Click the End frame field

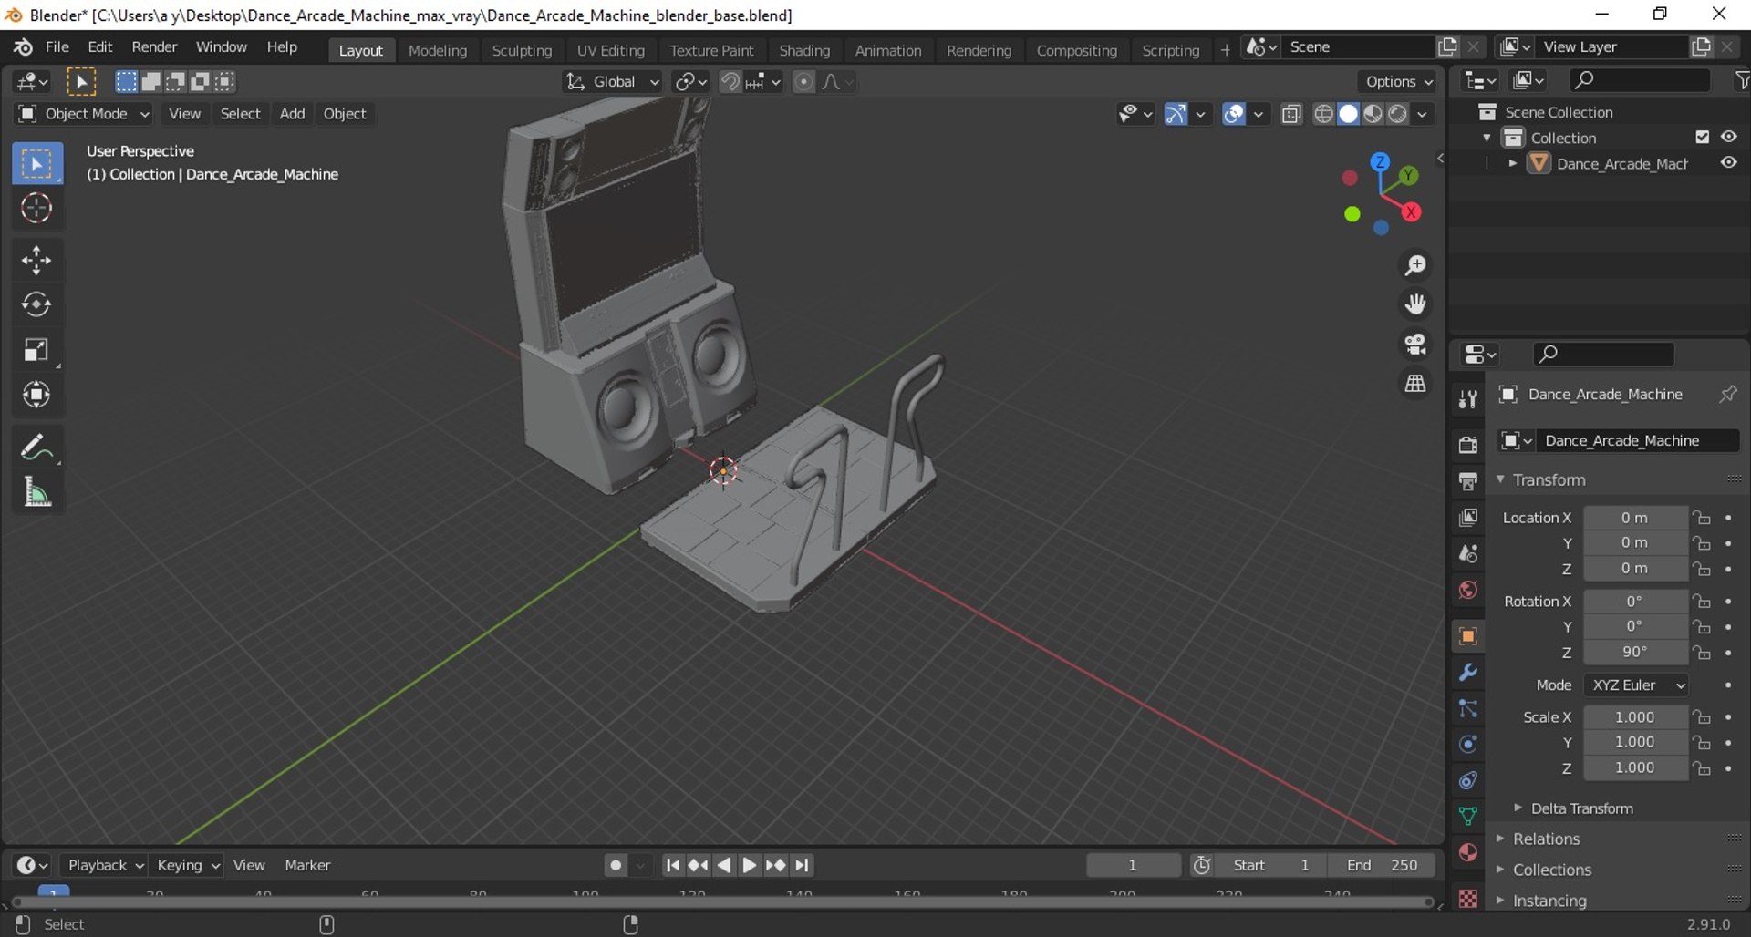pos(1383,865)
